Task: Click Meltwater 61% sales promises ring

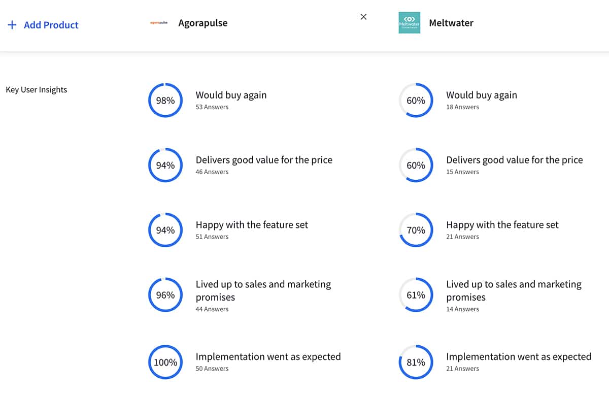Action: pos(416,295)
